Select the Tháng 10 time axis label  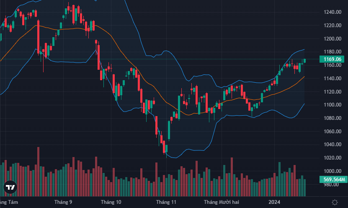(111, 202)
